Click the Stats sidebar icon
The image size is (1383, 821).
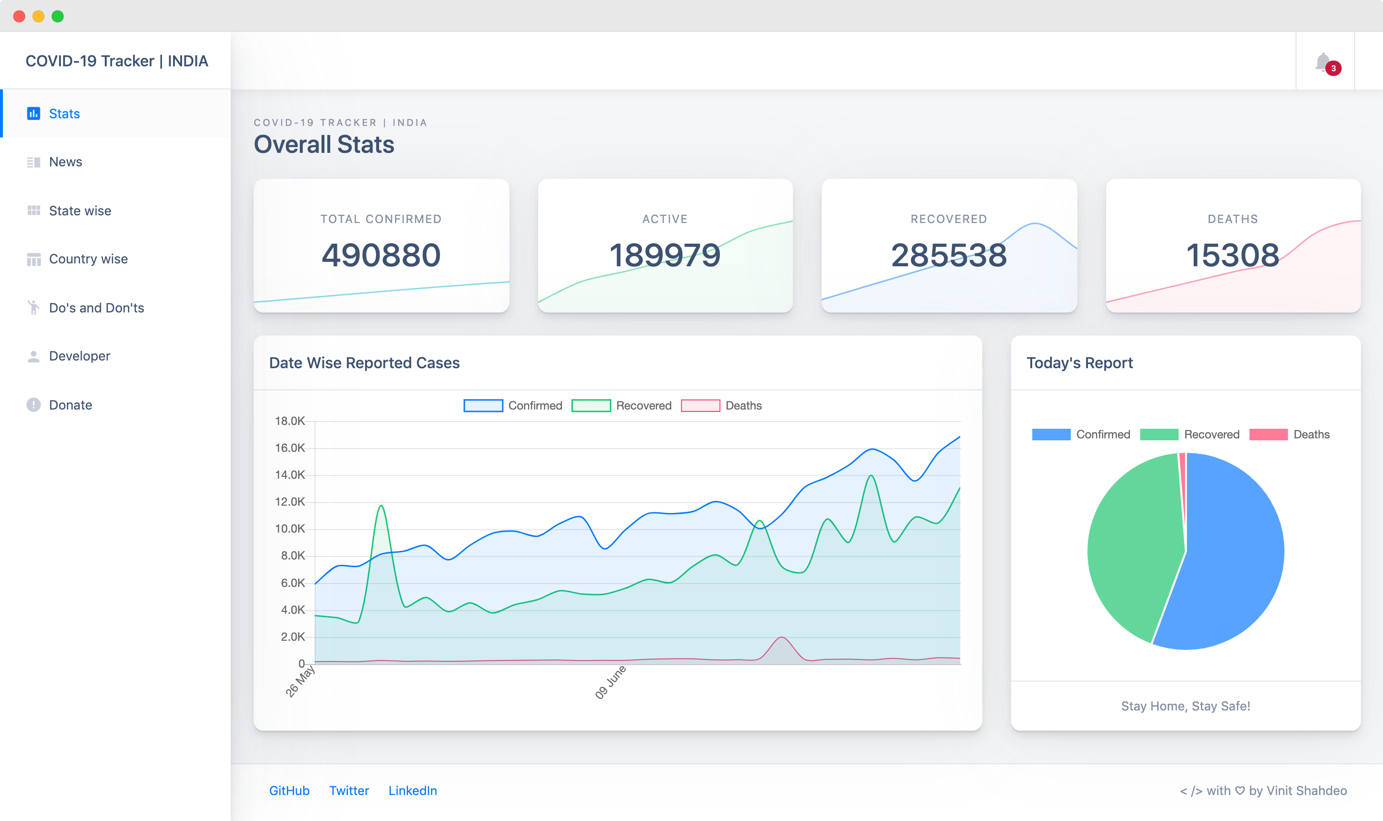click(33, 112)
